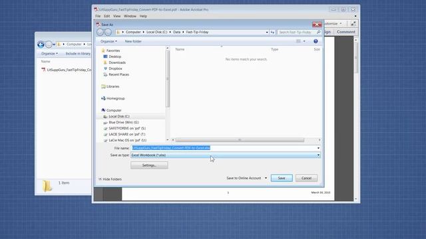Viewport: 426px width, 239px height.
Task: Click Data in address breadcrumb
Action: click(x=176, y=32)
